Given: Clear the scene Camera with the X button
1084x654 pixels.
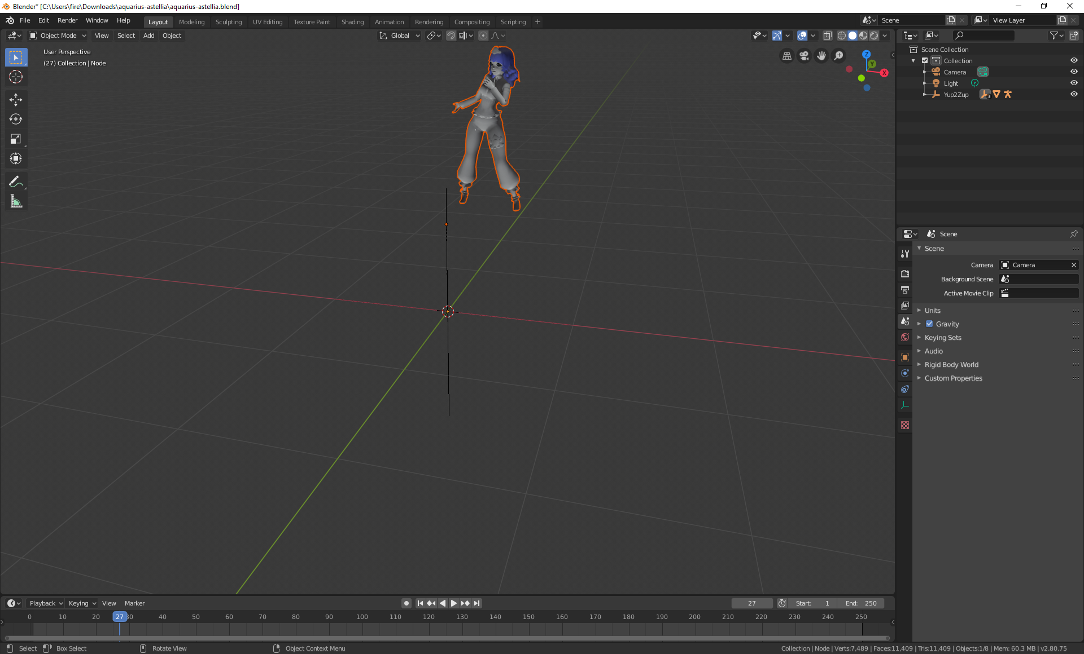Looking at the screenshot, I should tap(1073, 265).
